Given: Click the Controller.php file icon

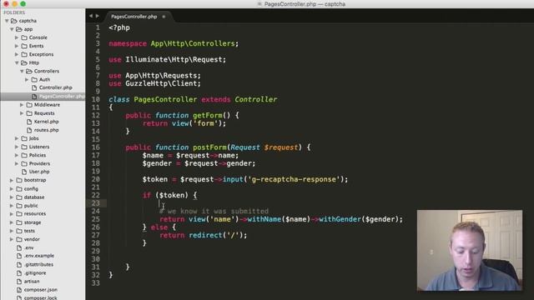Looking at the screenshot, I should point(34,87).
